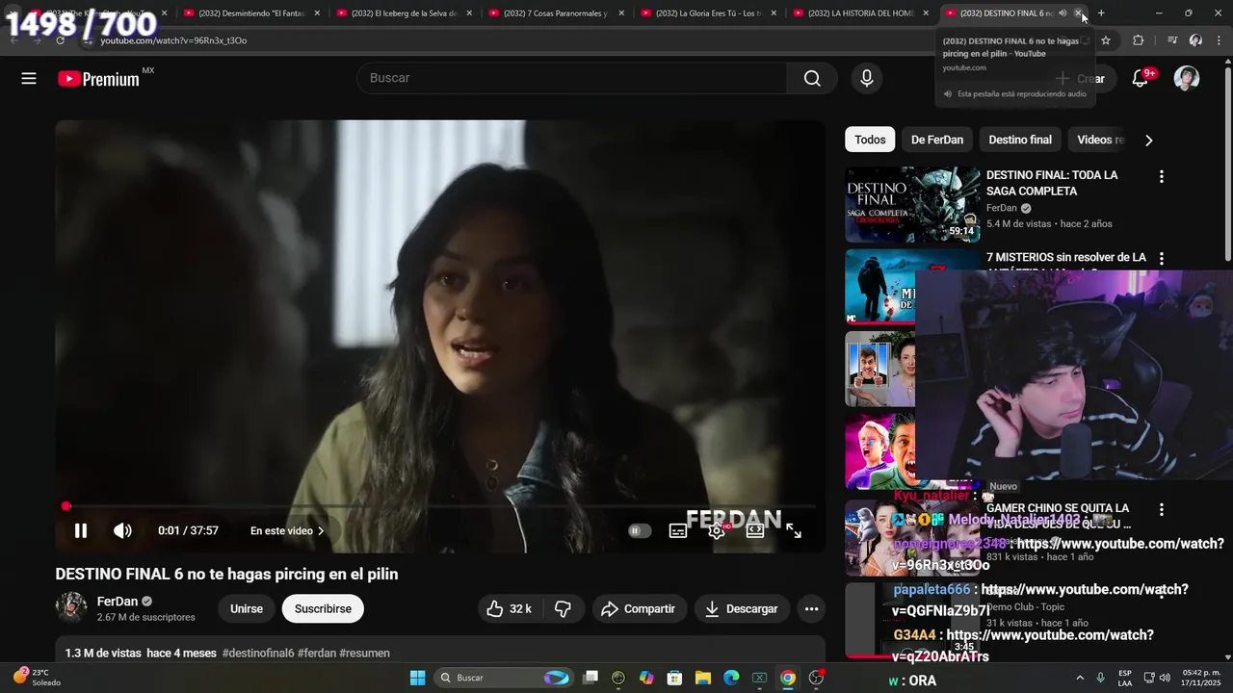Open options for GAMER CHINO video
The image size is (1233, 693).
(x=1161, y=509)
